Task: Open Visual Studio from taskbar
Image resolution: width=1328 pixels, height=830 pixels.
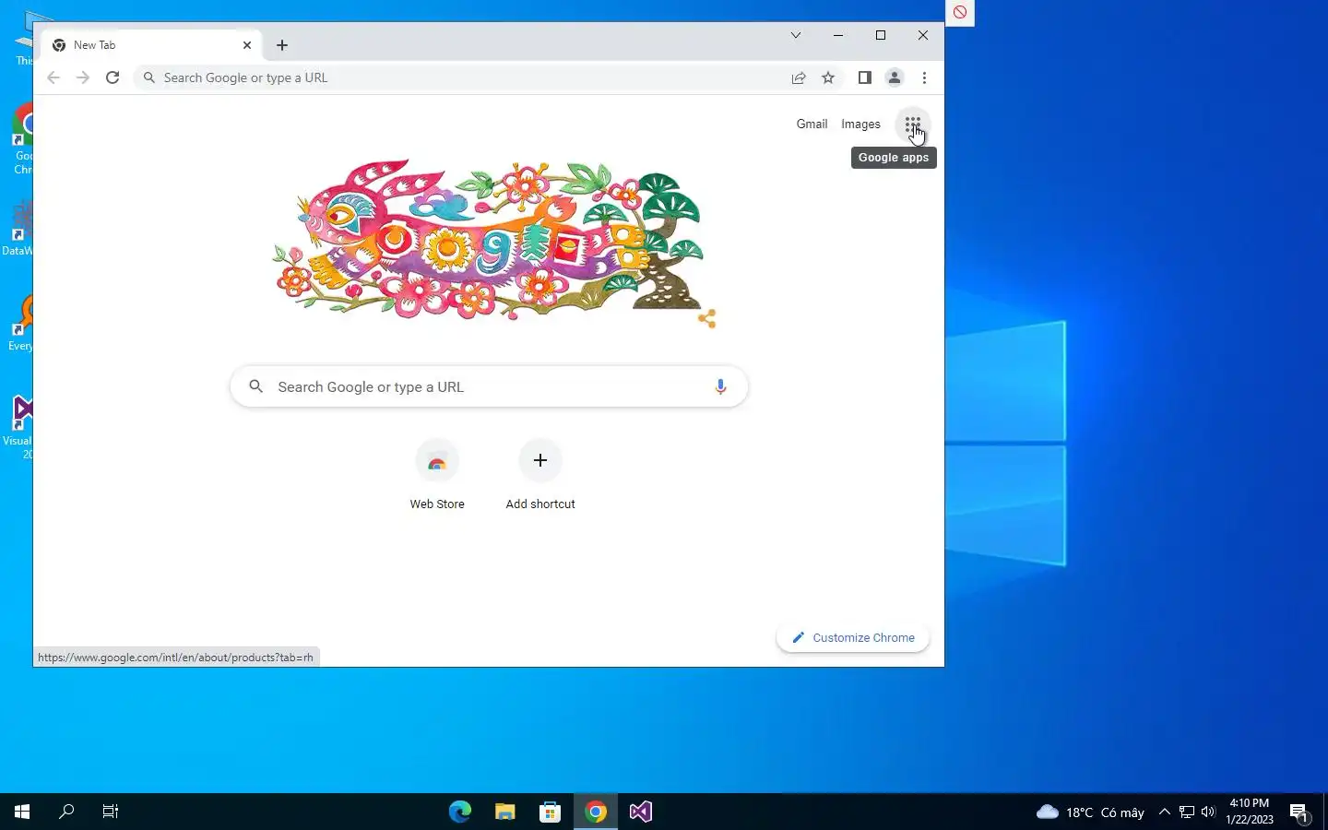Action: coord(640,812)
